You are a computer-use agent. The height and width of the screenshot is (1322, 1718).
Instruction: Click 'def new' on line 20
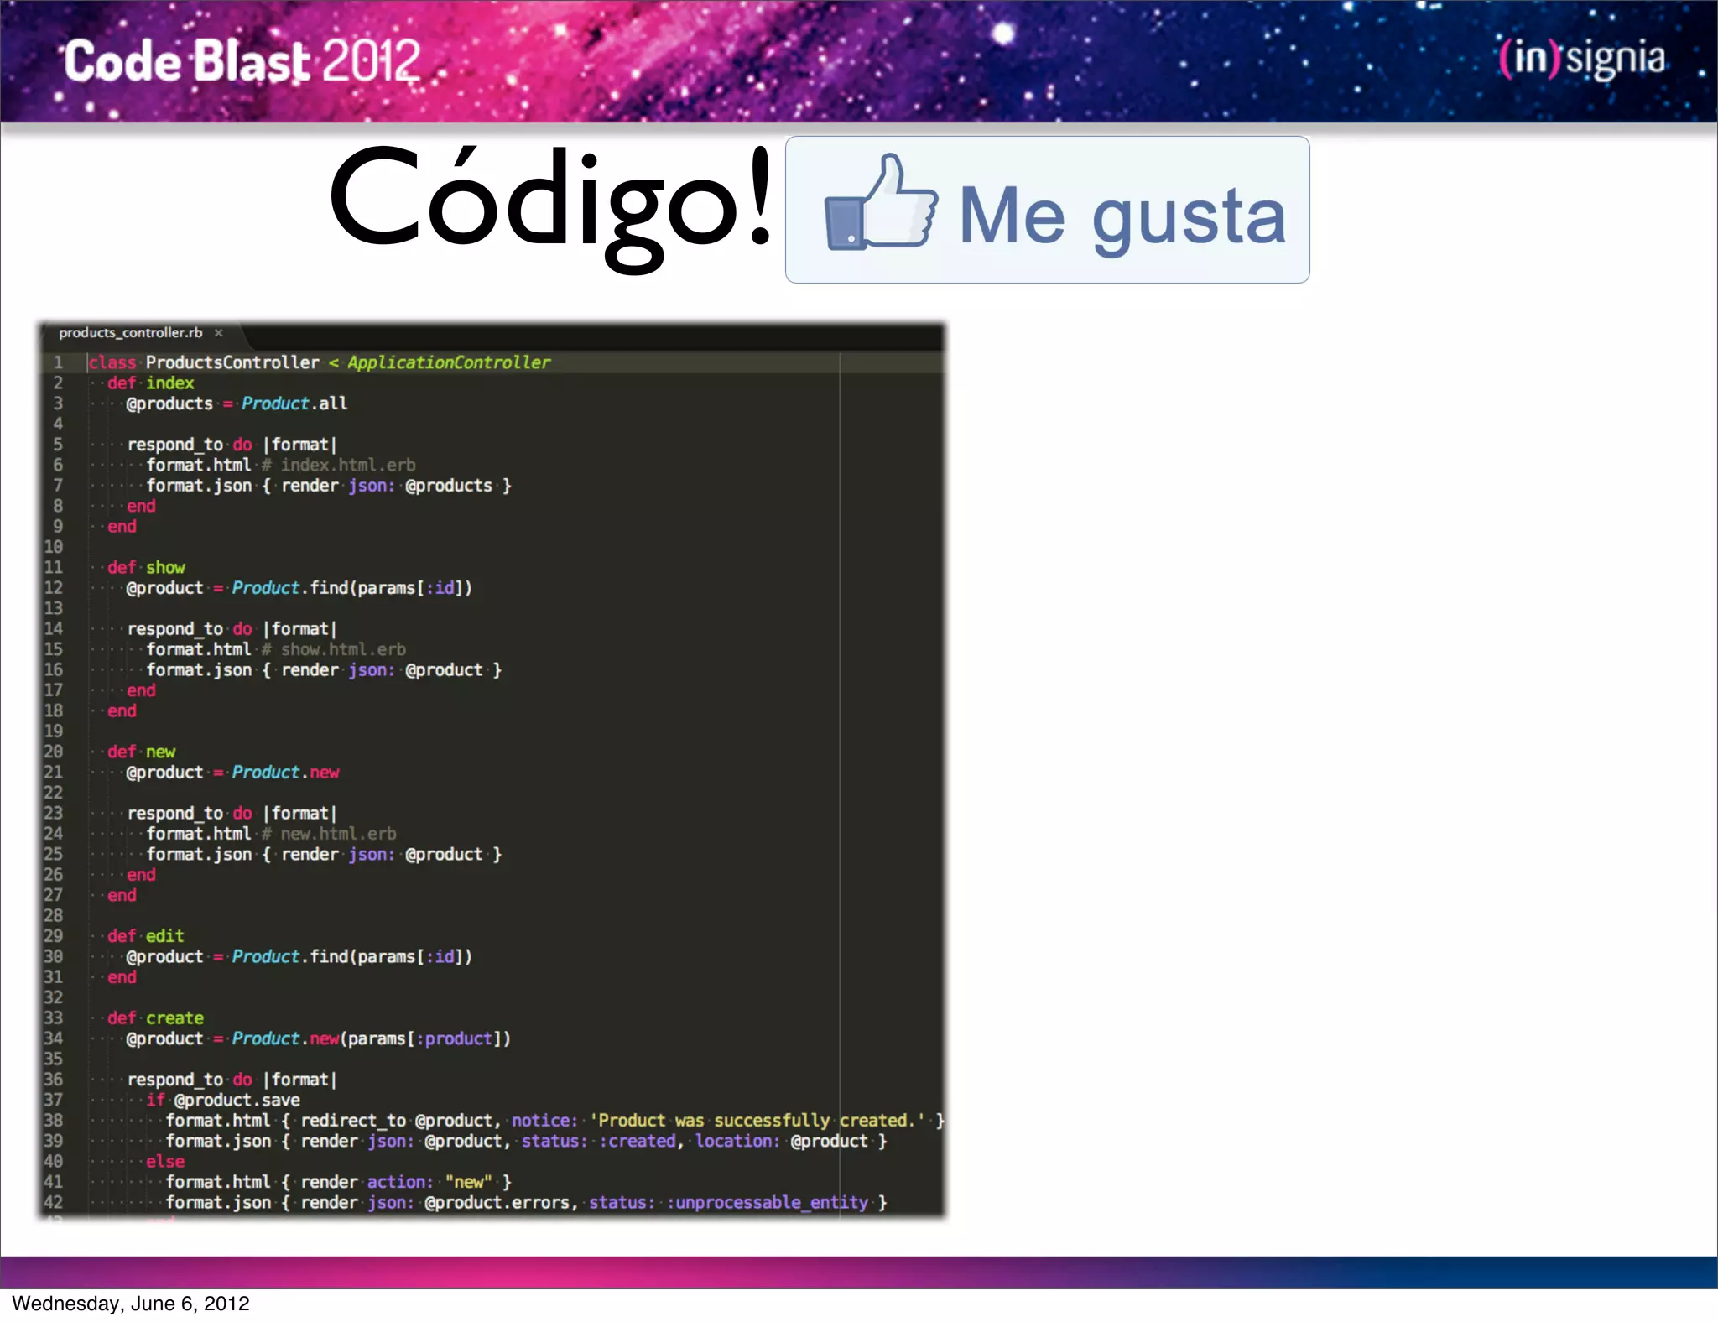tap(142, 752)
